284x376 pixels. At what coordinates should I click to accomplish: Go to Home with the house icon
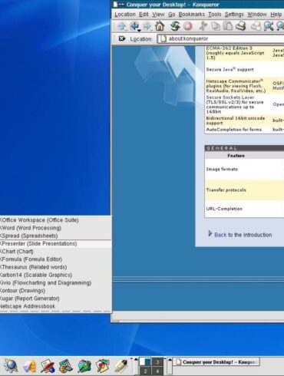(x=160, y=26)
